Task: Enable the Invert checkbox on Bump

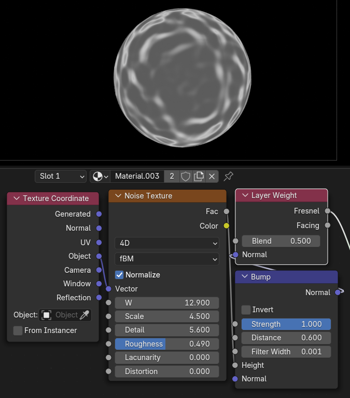Action: (246, 310)
